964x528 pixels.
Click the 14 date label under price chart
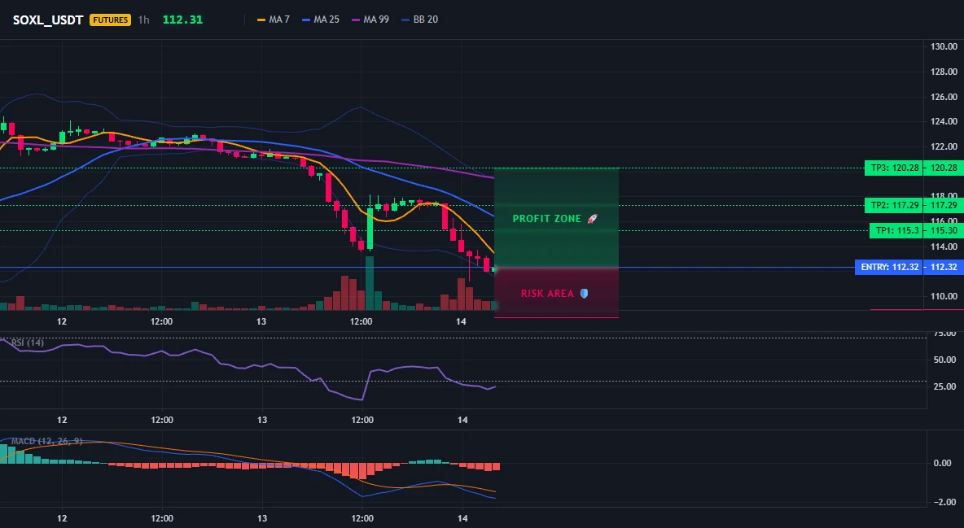(x=462, y=321)
